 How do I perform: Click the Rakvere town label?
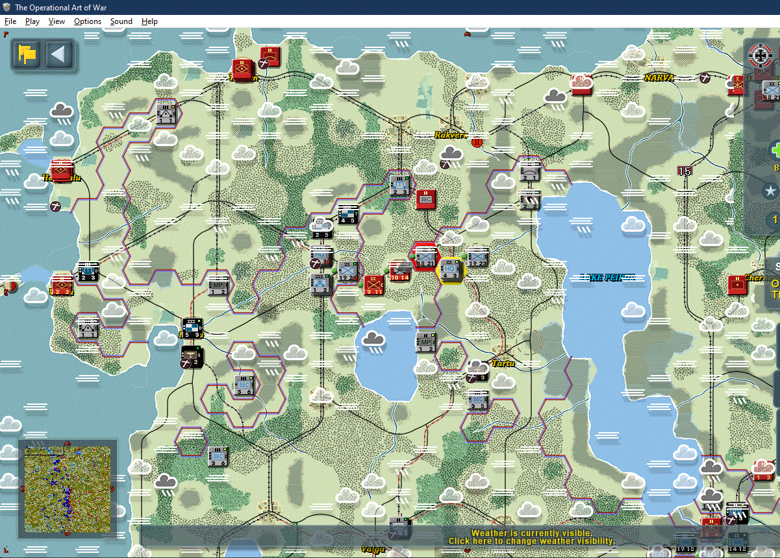(x=451, y=135)
